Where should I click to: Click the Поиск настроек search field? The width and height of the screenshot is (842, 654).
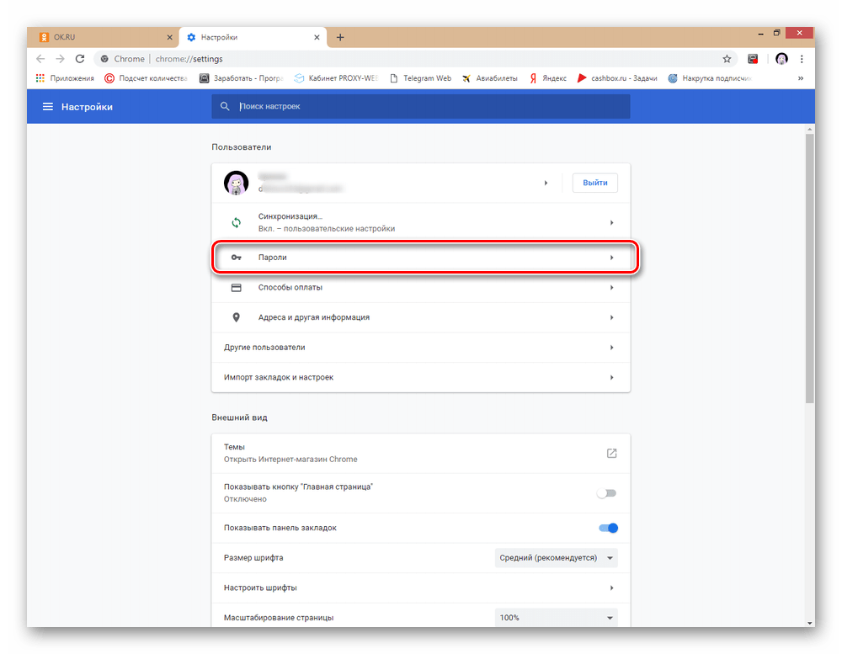429,107
